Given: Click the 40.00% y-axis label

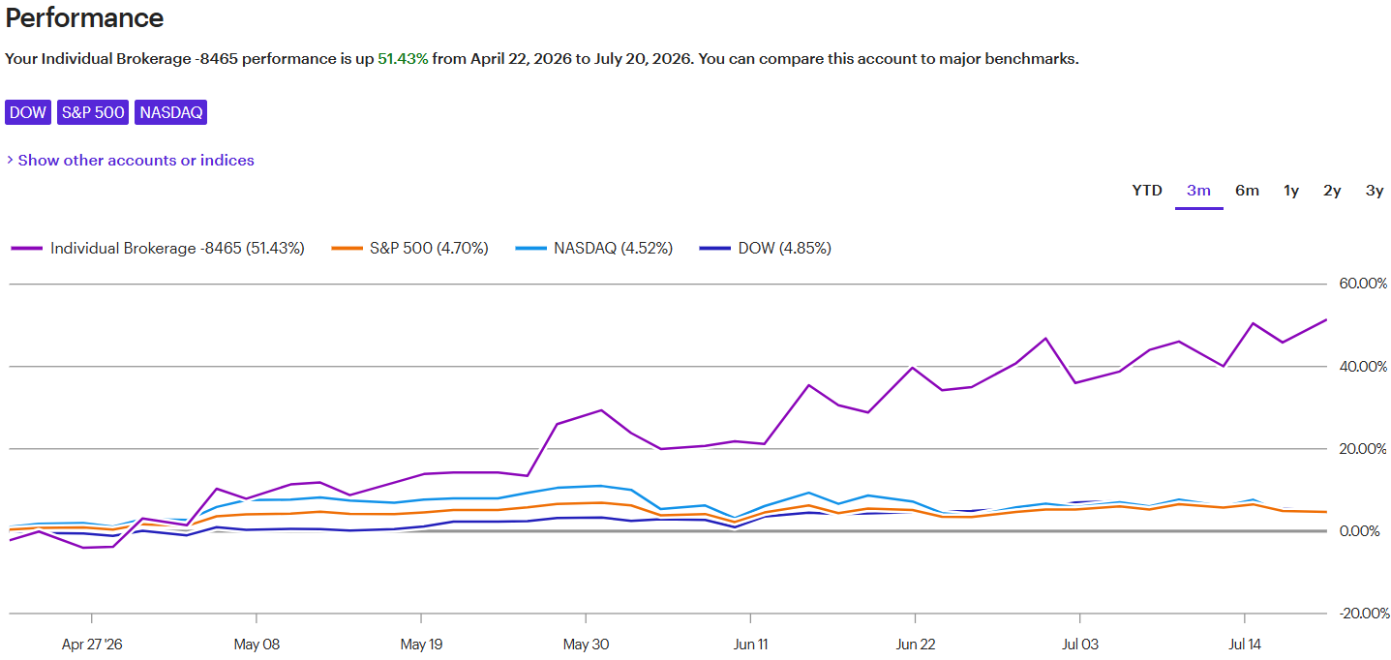Looking at the screenshot, I should 1361,367.
